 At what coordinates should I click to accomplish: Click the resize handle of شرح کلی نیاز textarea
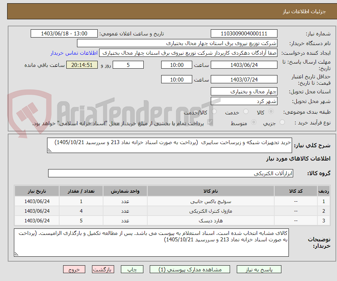50,151
